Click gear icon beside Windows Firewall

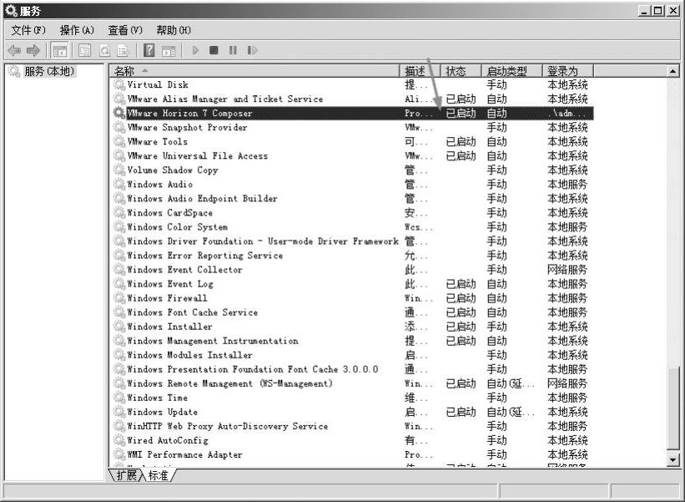(118, 298)
